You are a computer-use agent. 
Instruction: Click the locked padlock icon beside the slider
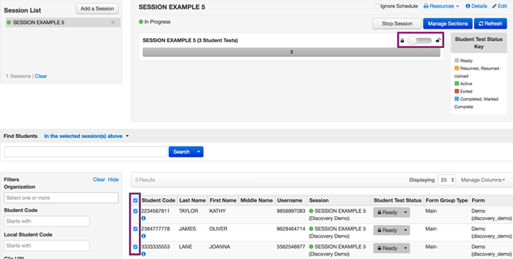coord(402,41)
